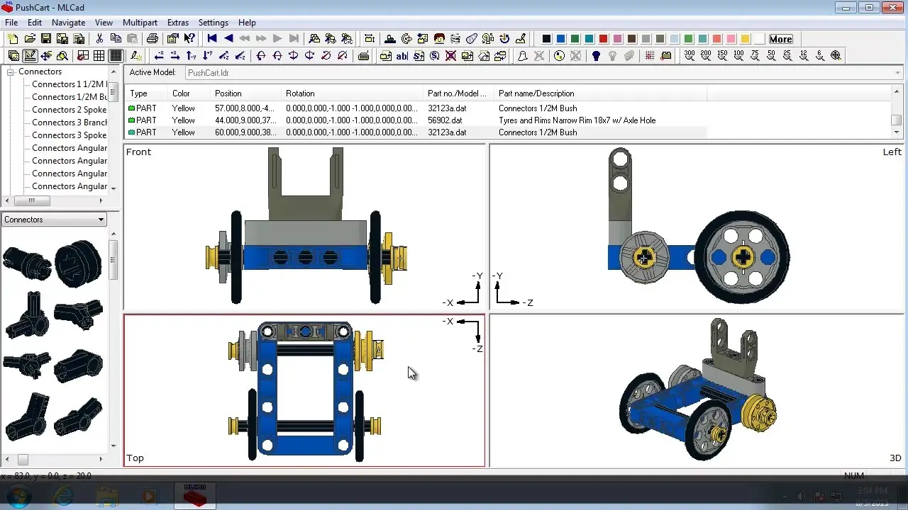Pick the yellow color swatch

click(x=745, y=39)
